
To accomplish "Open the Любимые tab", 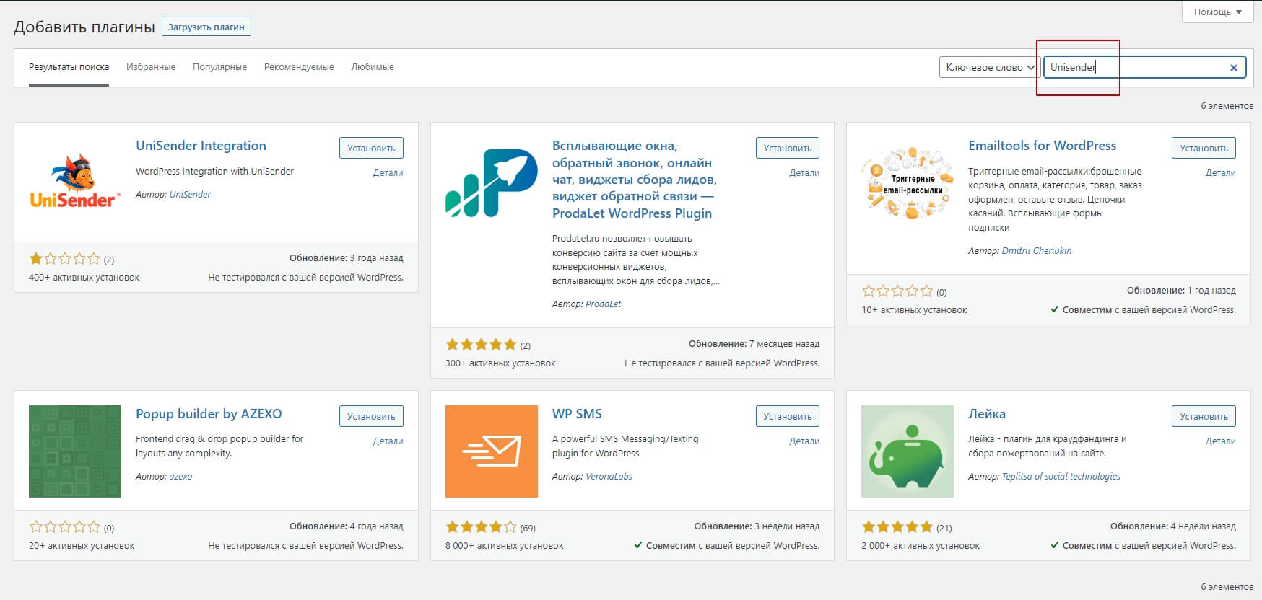I will [373, 67].
